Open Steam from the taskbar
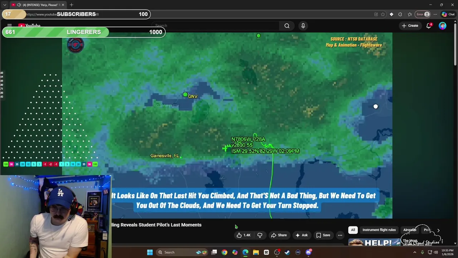Screen dimensions: 458x258 pos(287,252)
